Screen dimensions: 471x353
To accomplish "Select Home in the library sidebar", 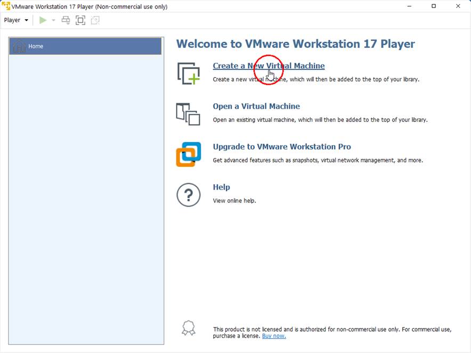I will (85, 46).
